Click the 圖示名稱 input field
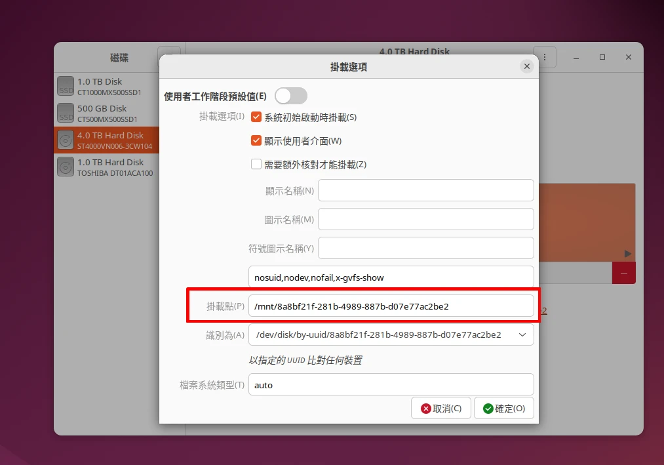The image size is (664, 465). 425,220
